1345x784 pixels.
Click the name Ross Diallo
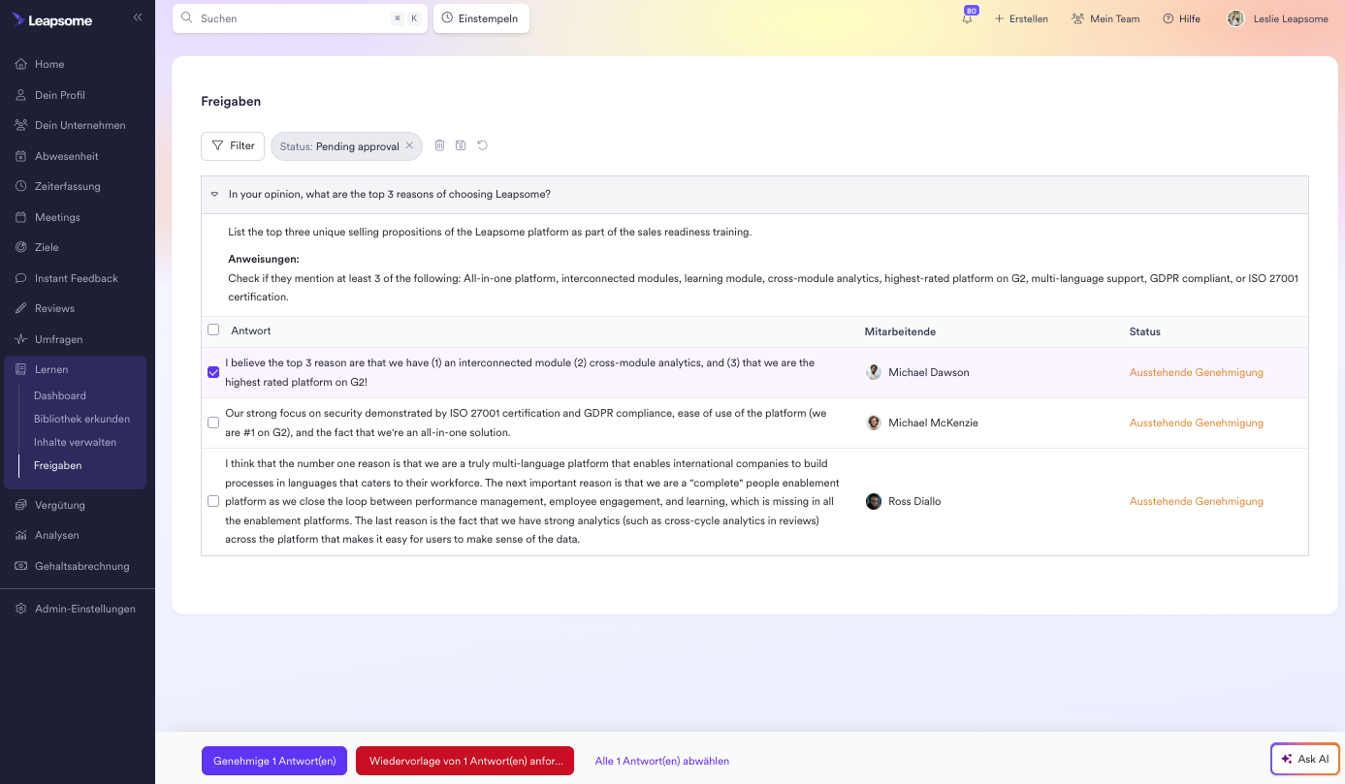(x=914, y=501)
